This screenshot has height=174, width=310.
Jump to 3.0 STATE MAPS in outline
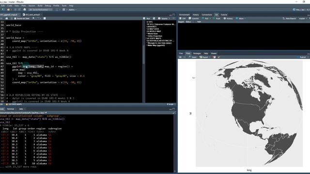(x=154, y=39)
